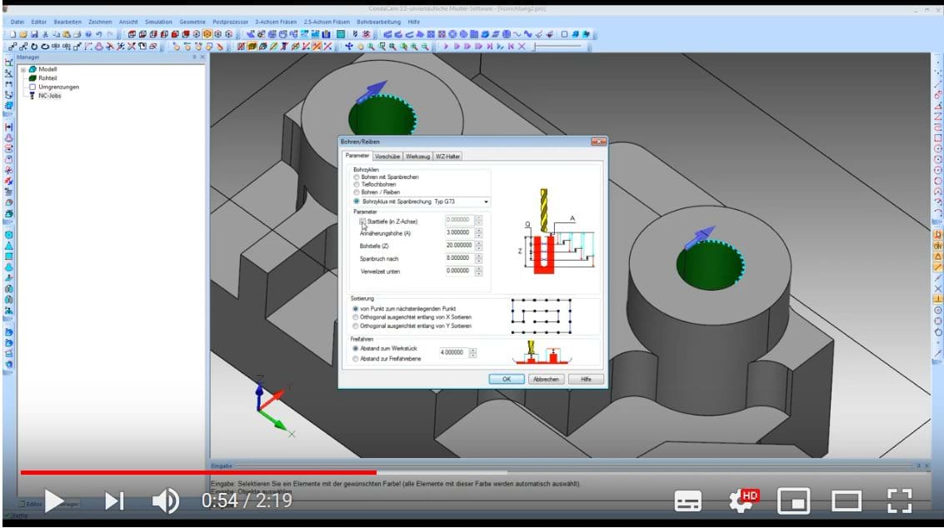Image resolution: width=944 pixels, height=528 pixels.
Task: Open video HD settings gear
Action: pos(742,501)
